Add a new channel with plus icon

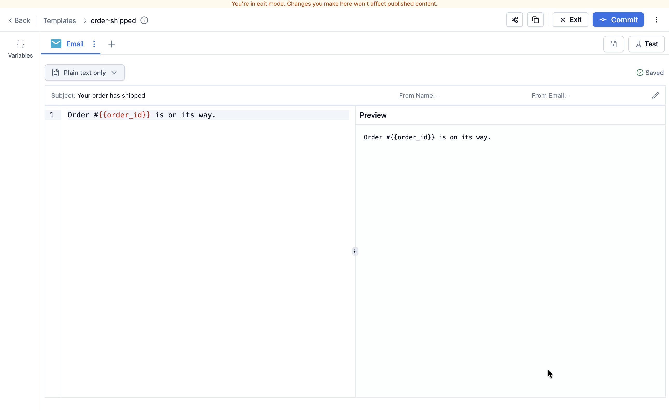[x=112, y=44]
